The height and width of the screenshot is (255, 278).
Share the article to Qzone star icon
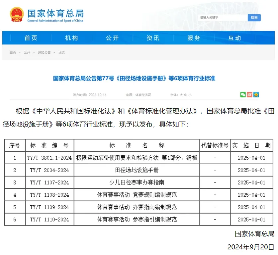[x=256, y=94]
